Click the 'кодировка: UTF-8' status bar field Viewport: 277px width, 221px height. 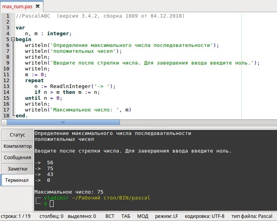(x=205, y=216)
